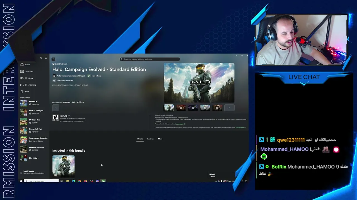Play the fifth media thumbnail video
The width and height of the screenshot is (357, 200).
click(x=217, y=108)
